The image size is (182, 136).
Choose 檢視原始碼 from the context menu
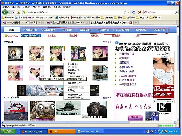77,95
